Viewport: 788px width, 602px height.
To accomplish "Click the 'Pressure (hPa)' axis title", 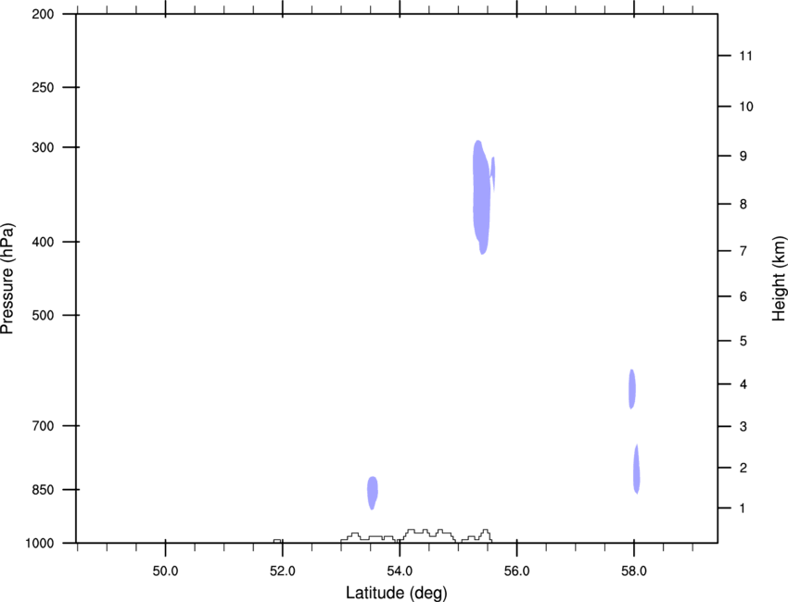I will coord(7,279).
